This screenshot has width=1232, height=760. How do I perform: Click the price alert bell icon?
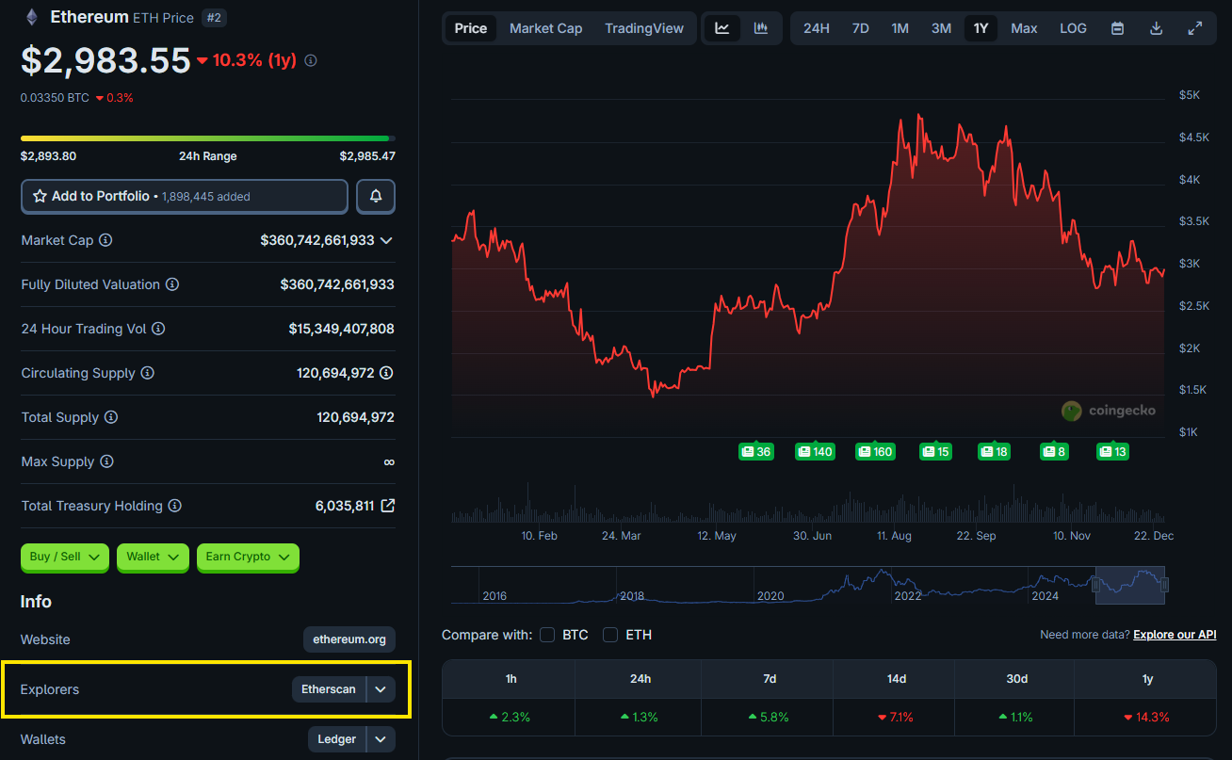(376, 196)
